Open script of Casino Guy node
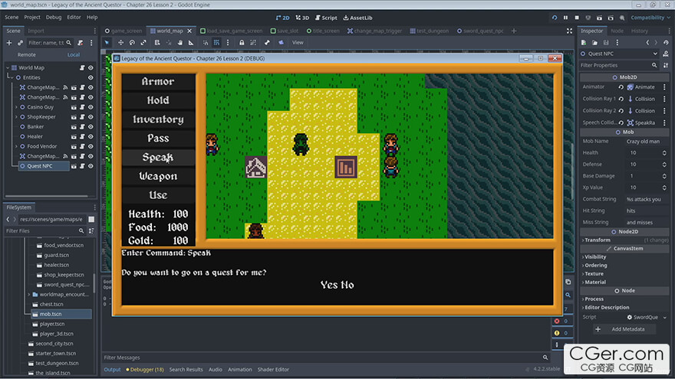The height and width of the screenshot is (379, 675). 82,107
